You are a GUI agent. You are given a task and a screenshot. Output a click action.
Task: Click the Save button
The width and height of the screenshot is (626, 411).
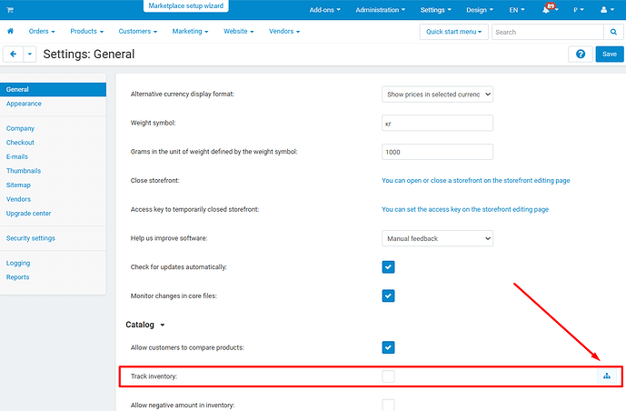tap(610, 55)
